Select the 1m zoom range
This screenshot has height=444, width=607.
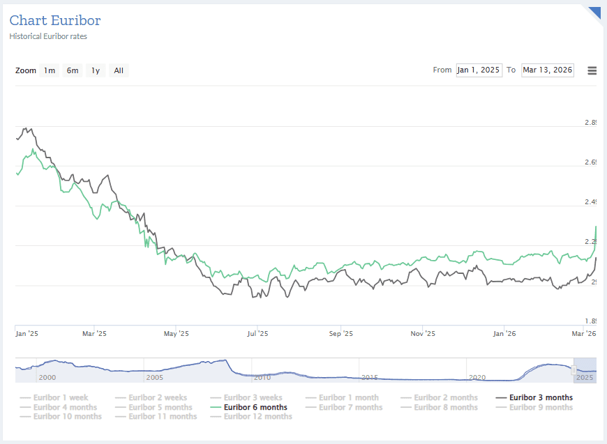click(x=50, y=70)
